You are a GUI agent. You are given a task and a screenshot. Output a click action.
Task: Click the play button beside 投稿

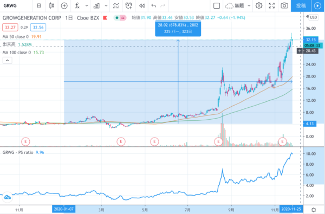pos(317,5)
